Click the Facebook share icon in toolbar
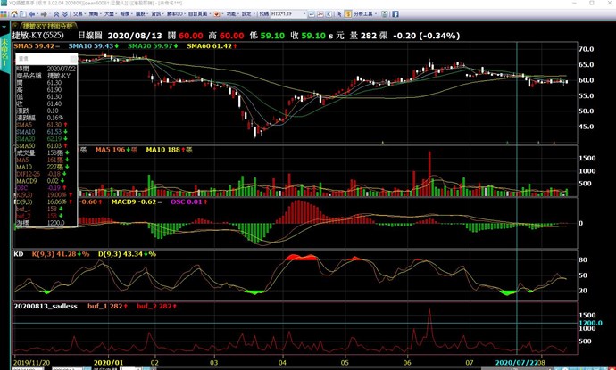The image size is (616, 370). point(395,14)
